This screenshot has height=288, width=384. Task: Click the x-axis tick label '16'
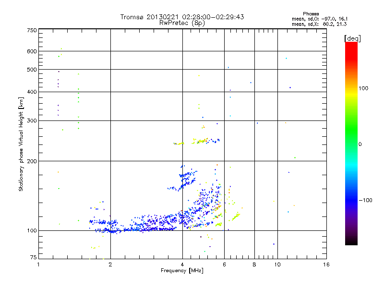pyautogui.click(x=326, y=264)
